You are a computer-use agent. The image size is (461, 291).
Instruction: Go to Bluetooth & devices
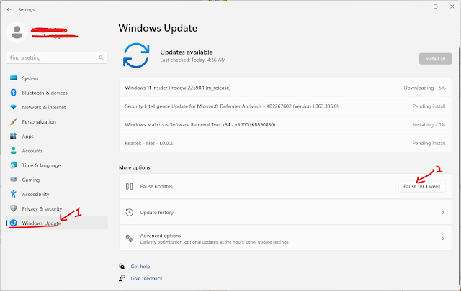(57, 93)
